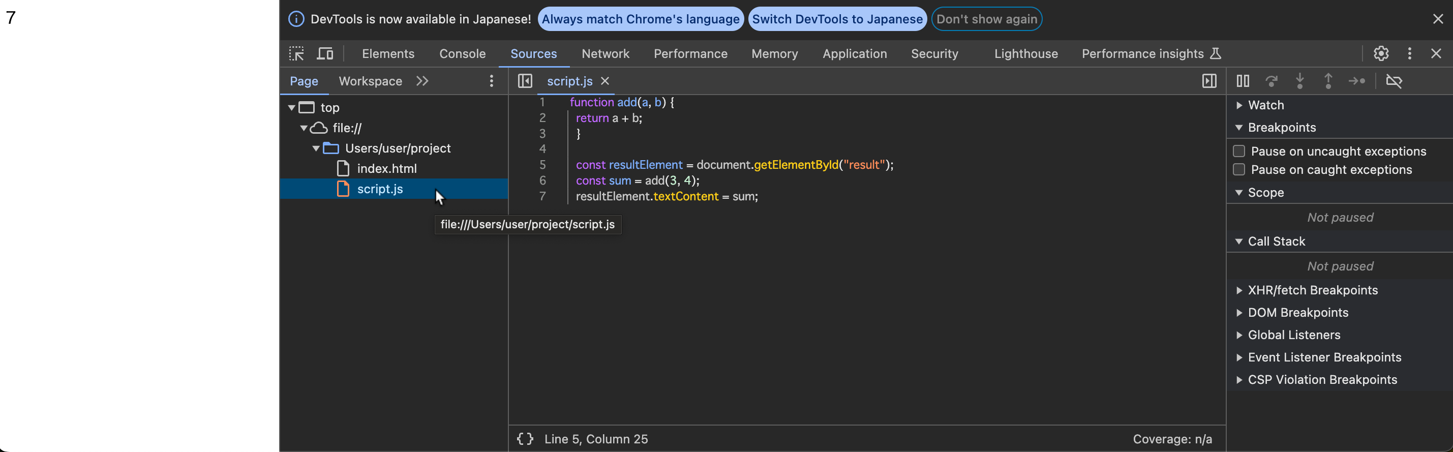
Task: Pretty print script with curly braces icon
Action: (x=525, y=439)
